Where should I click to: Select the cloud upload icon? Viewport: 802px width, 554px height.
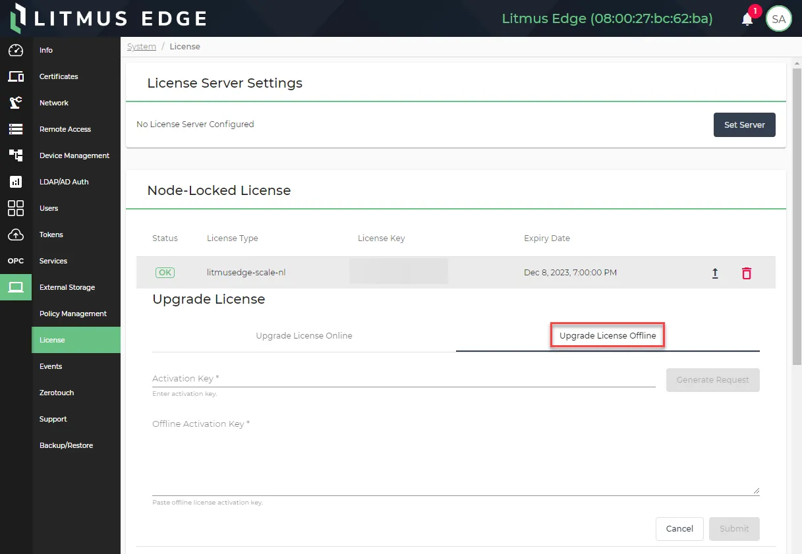[x=16, y=235]
